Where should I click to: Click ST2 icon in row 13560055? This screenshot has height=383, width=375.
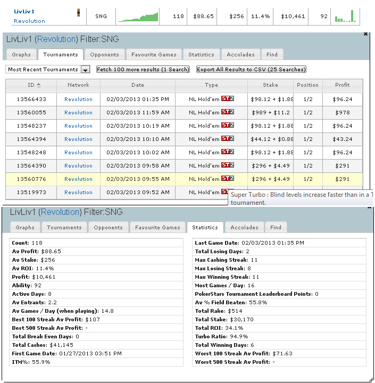click(228, 112)
